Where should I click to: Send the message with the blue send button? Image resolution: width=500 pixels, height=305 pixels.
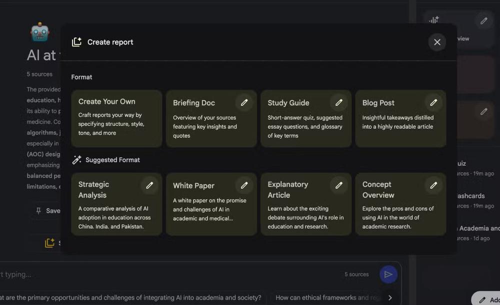point(388,274)
